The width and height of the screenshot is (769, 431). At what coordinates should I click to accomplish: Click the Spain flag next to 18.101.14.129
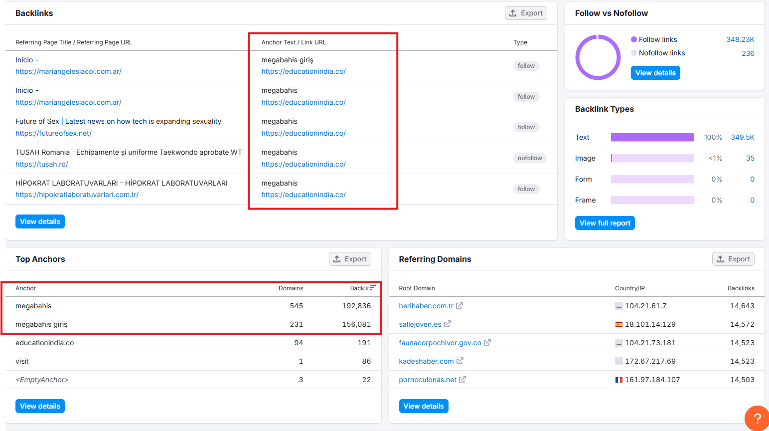pyautogui.click(x=619, y=324)
